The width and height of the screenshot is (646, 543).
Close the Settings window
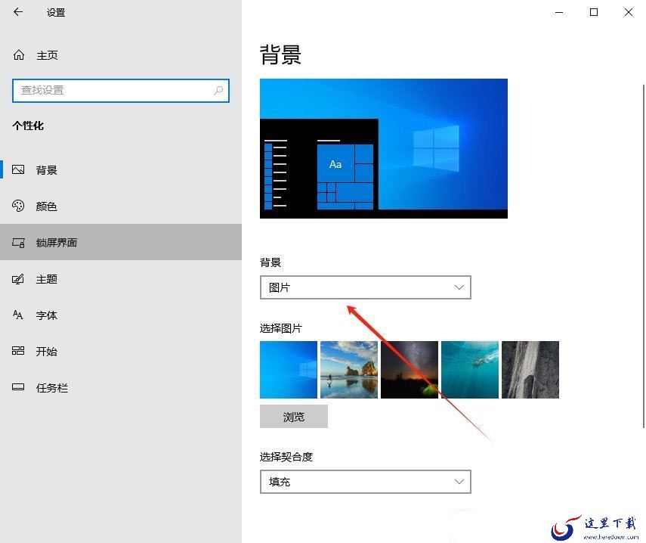tap(629, 12)
